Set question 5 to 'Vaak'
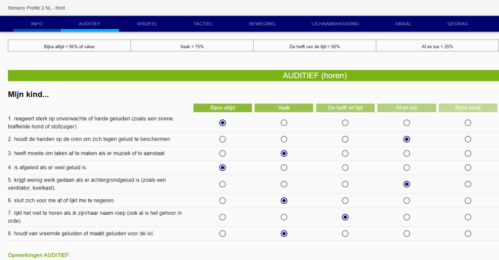Image resolution: width=499 pixels, height=260 pixels. 284,184
